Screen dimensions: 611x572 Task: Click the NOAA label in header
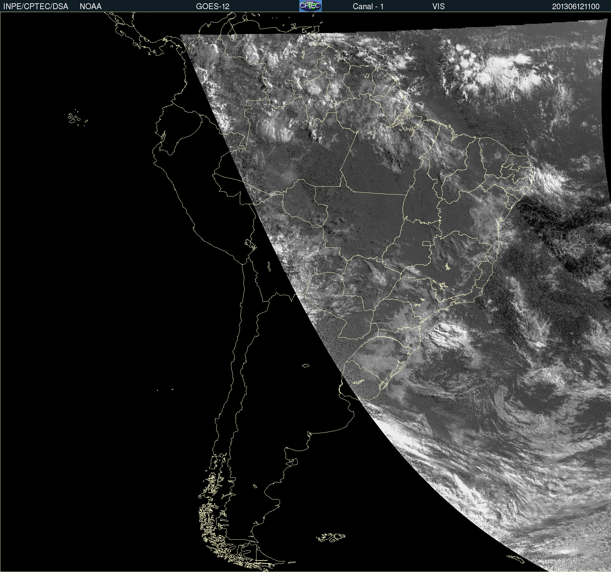pyautogui.click(x=91, y=7)
